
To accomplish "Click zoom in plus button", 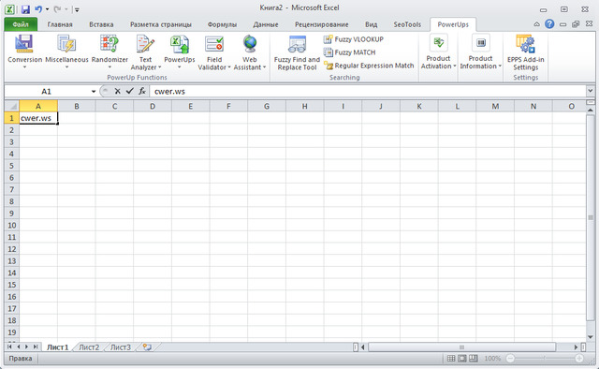I will point(579,359).
